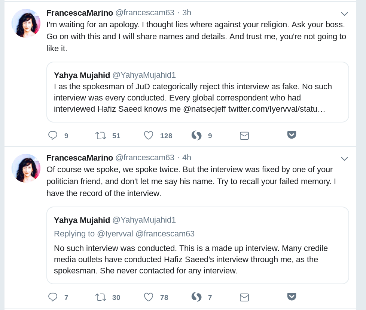The width and height of the screenshot is (366, 310).
Task: Click swirl icon on second tweet
Action: coord(196,297)
